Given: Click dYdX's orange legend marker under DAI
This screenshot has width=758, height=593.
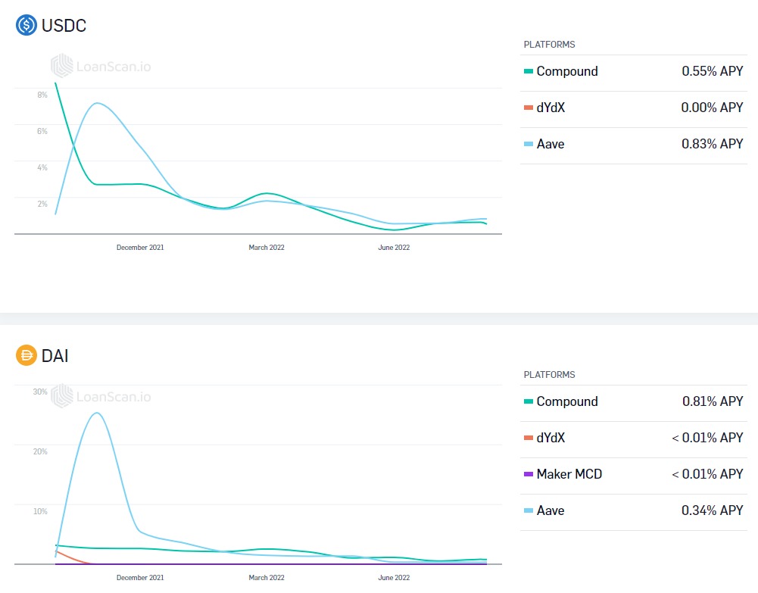Looking at the screenshot, I should tap(529, 439).
